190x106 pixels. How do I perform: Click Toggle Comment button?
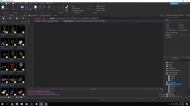click(100, 6)
